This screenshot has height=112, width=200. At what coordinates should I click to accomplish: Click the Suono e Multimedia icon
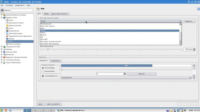[4, 63]
